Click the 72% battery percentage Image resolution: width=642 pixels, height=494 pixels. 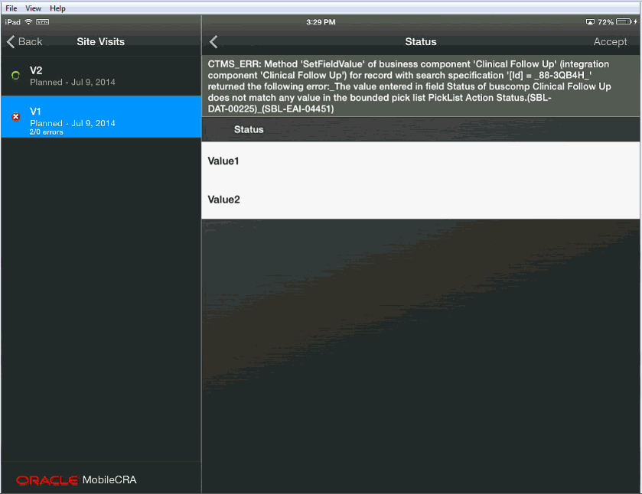pyautogui.click(x=605, y=22)
